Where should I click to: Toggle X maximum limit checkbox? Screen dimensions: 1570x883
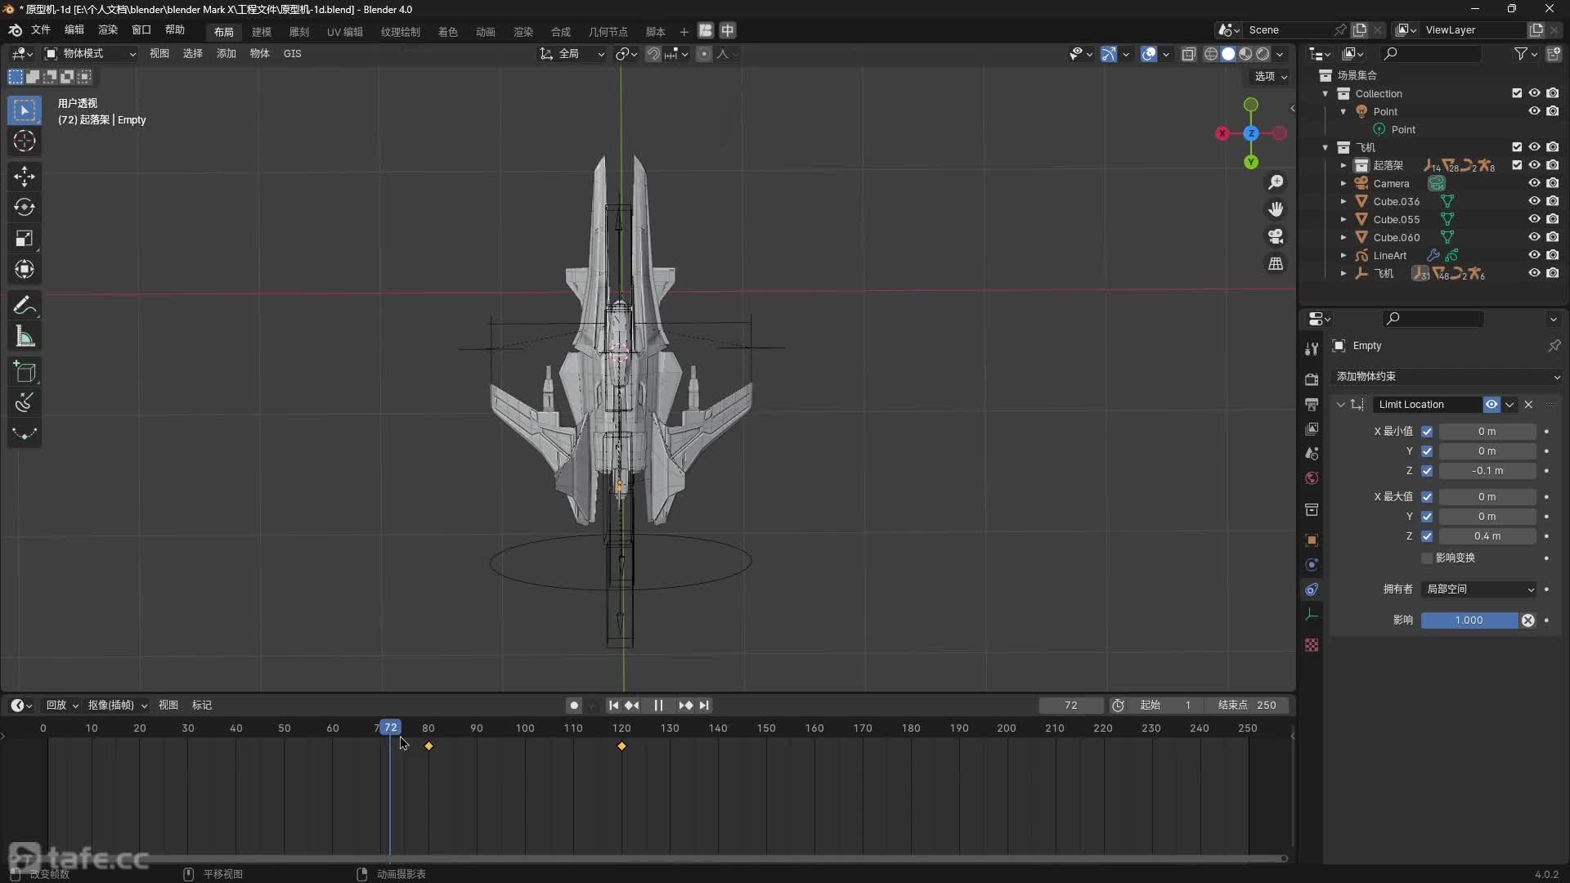[x=1427, y=497]
